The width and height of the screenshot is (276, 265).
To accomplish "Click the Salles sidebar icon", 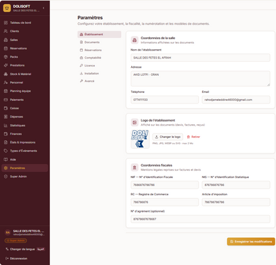I will pos(6,40).
